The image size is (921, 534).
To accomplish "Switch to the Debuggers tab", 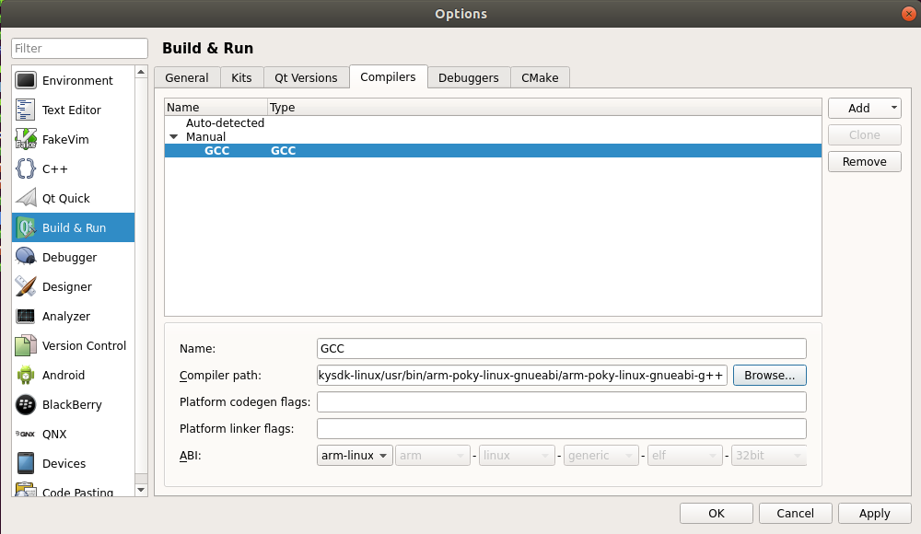I will pos(469,77).
